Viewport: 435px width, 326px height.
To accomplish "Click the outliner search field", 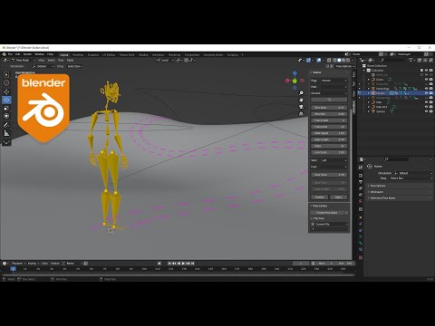I will click(392, 61).
